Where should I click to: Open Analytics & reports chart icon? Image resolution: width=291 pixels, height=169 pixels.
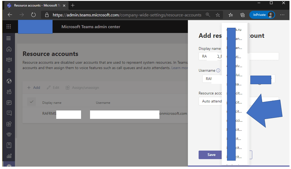click(9, 156)
